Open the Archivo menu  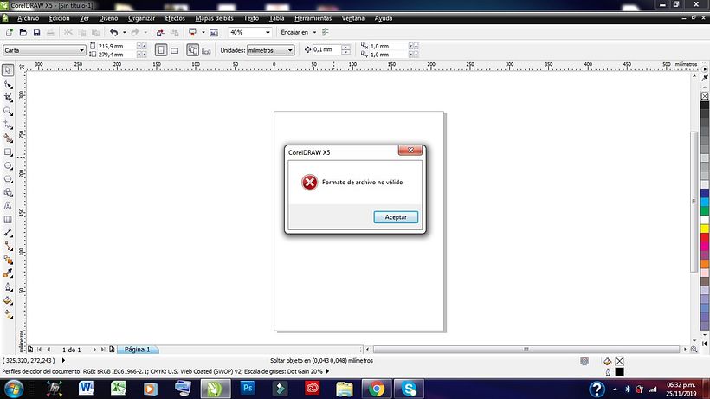pos(28,18)
